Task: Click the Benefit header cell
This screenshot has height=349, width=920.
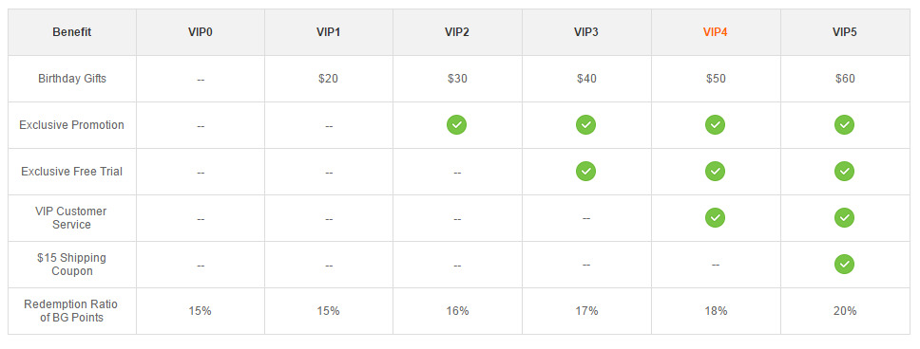Action: click(x=72, y=32)
